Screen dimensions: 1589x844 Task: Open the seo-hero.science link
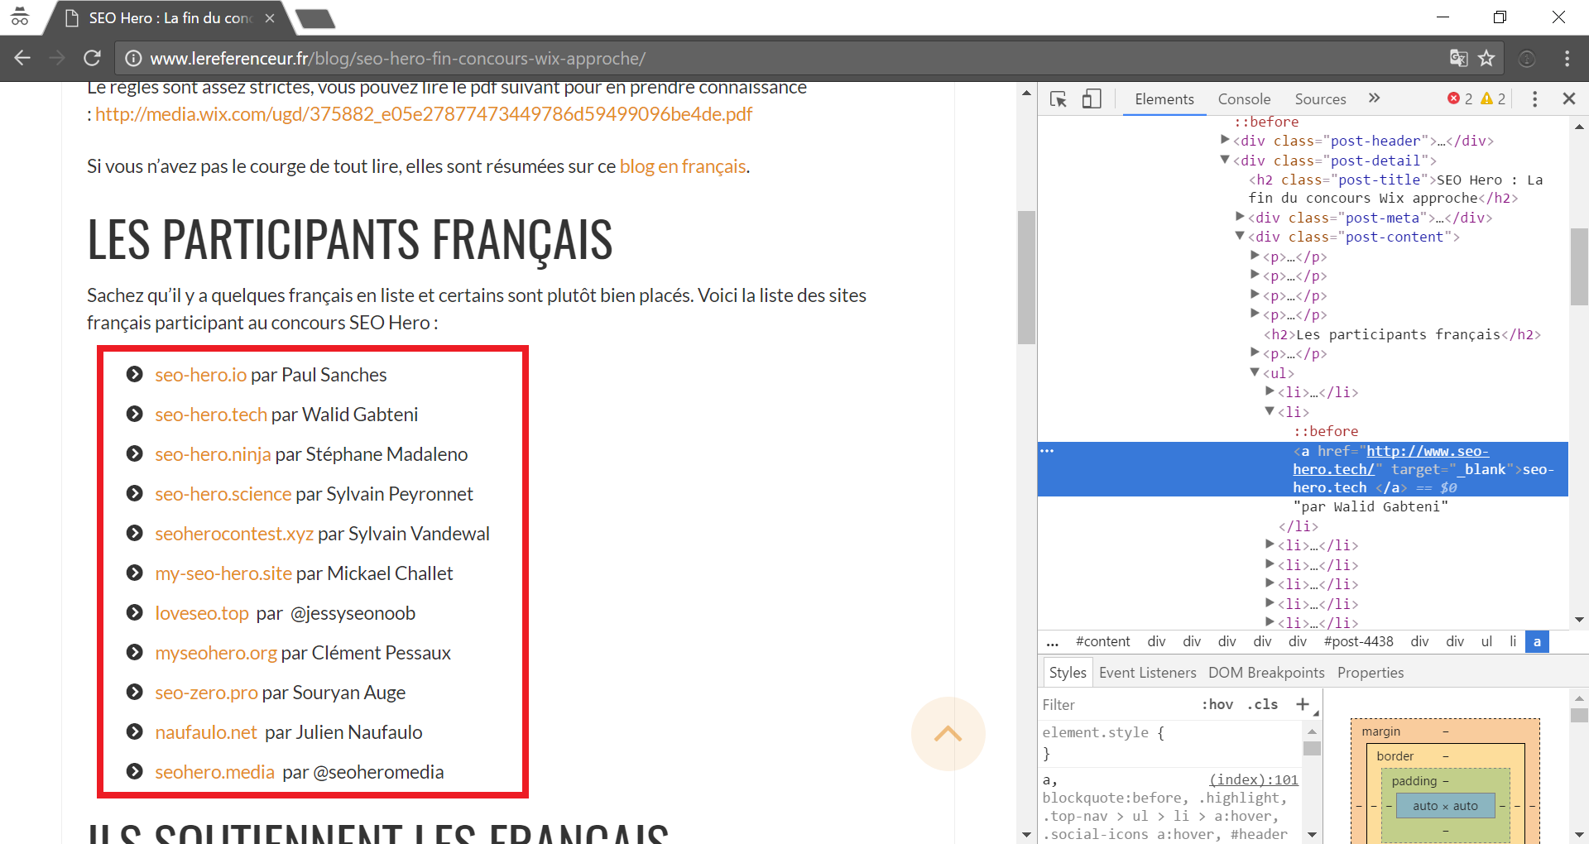tap(223, 494)
